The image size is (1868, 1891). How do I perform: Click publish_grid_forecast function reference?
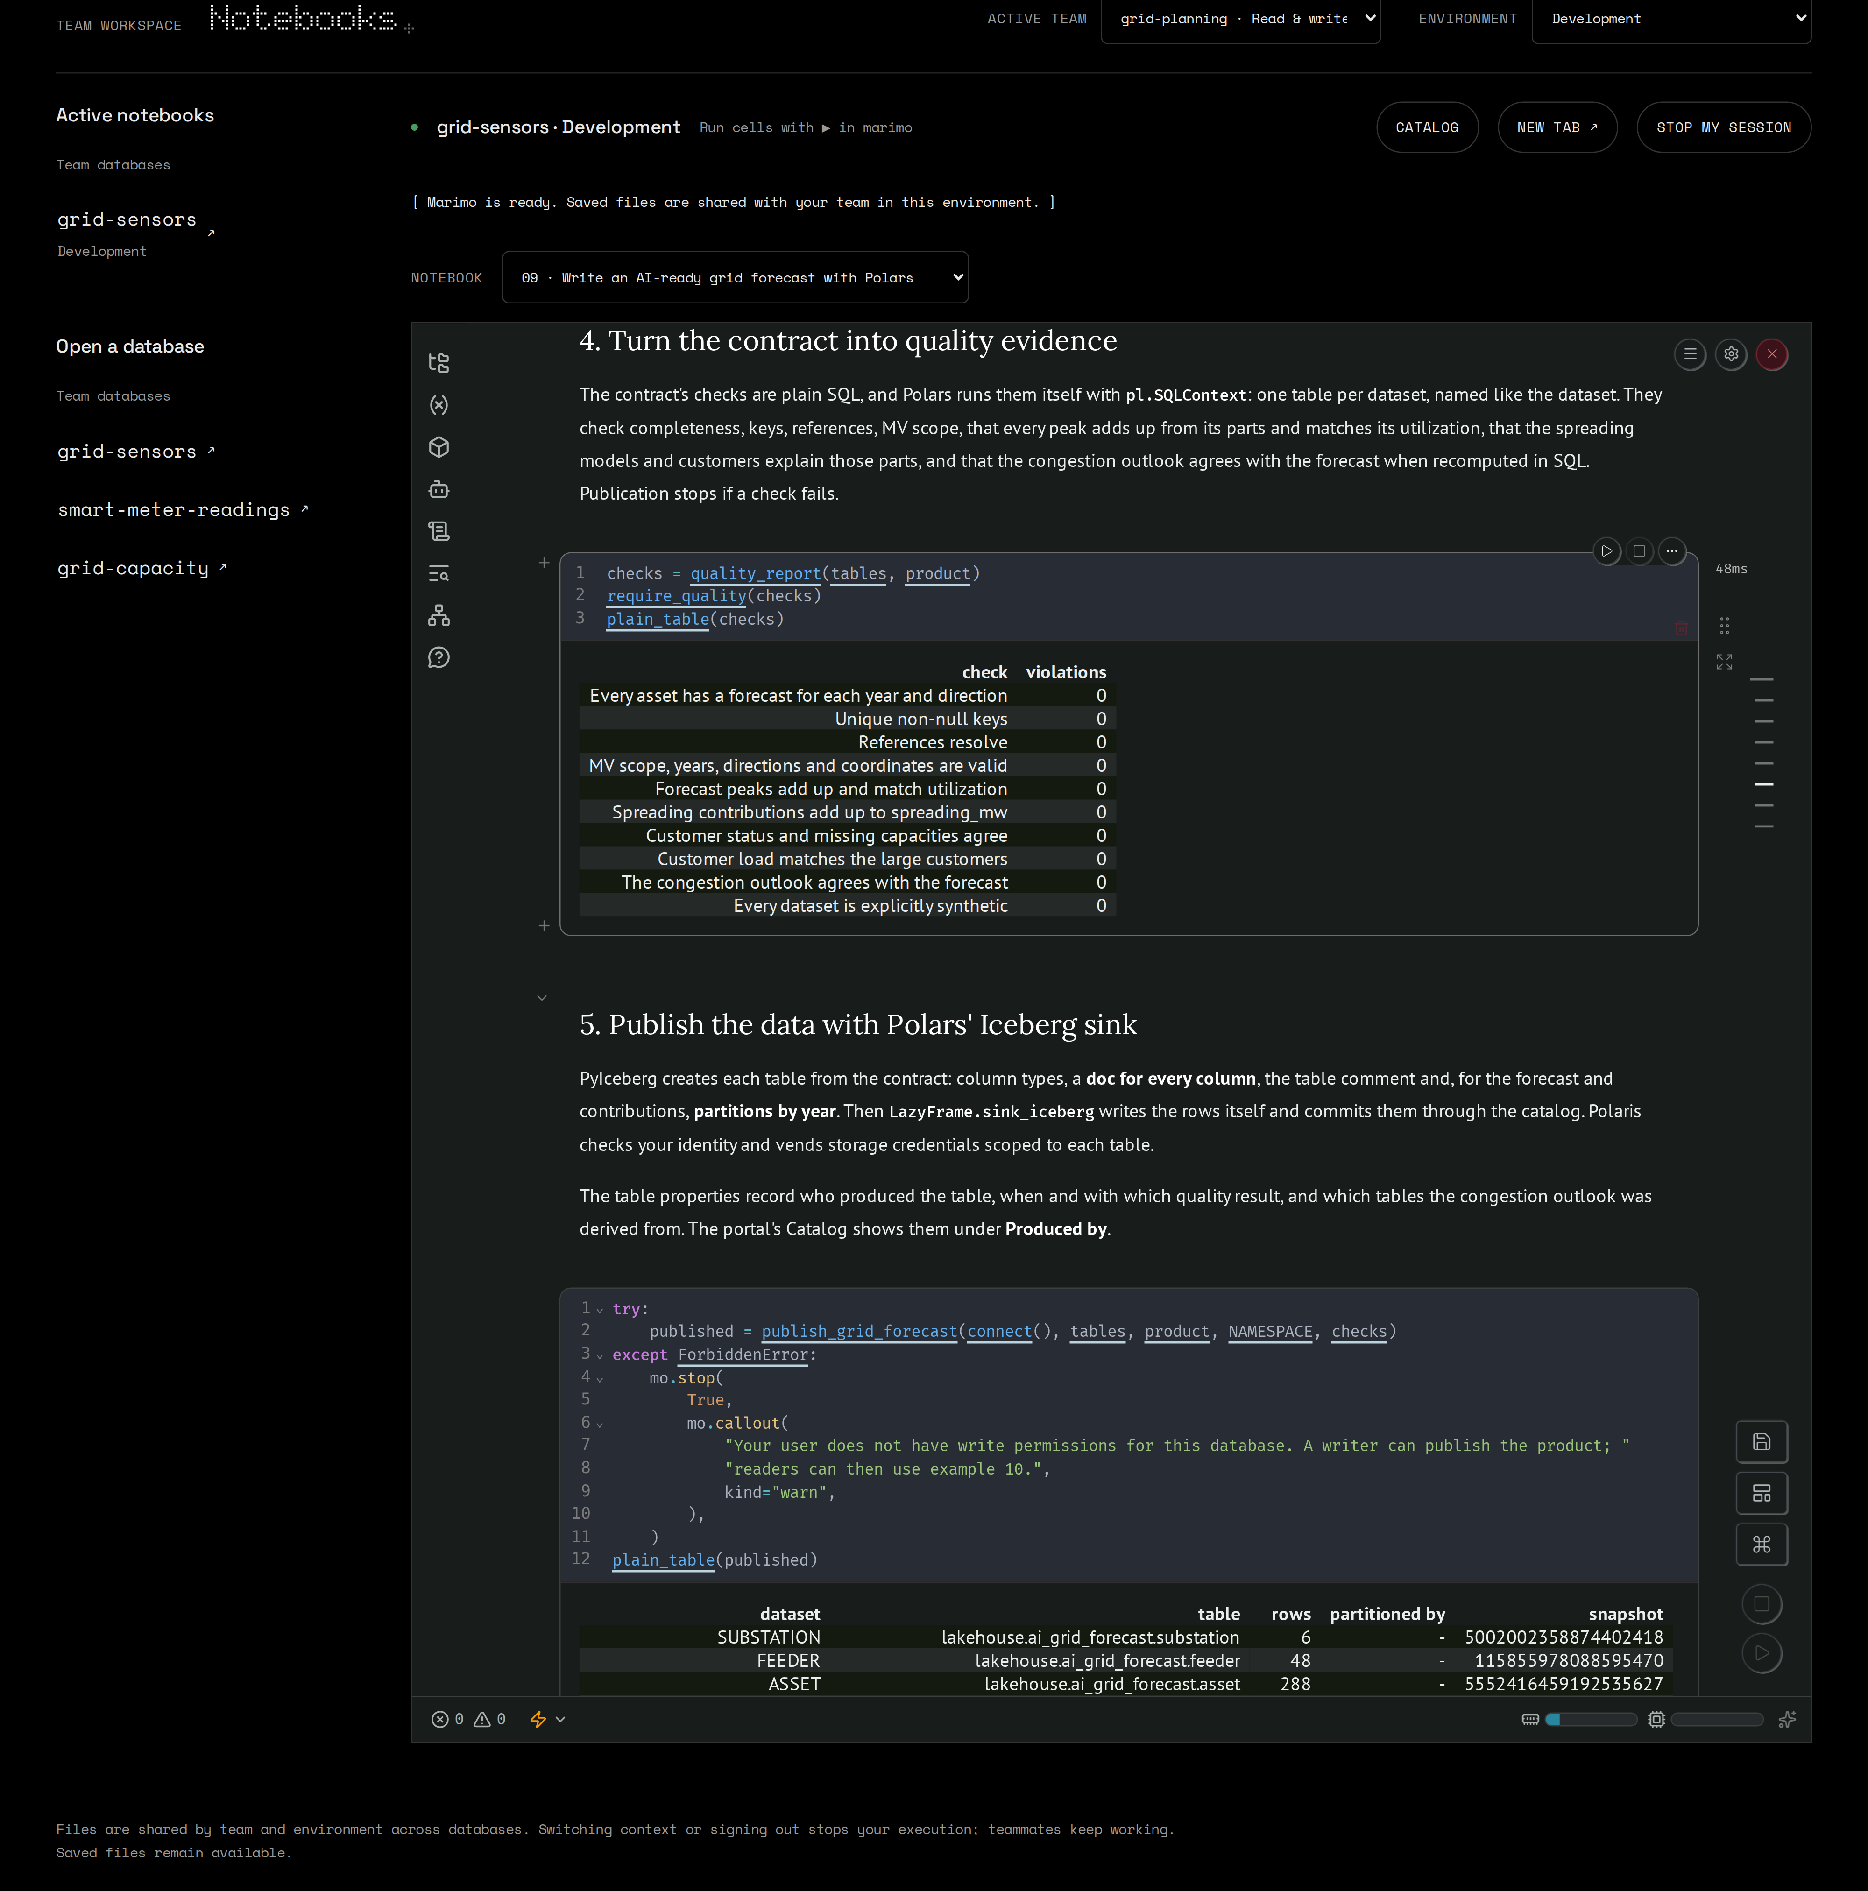(x=859, y=1332)
